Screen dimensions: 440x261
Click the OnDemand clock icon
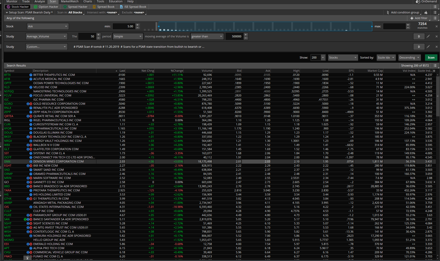point(418,2)
